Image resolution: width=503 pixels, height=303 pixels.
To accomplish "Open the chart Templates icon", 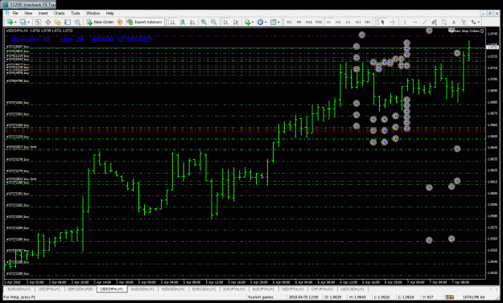I will [273, 22].
